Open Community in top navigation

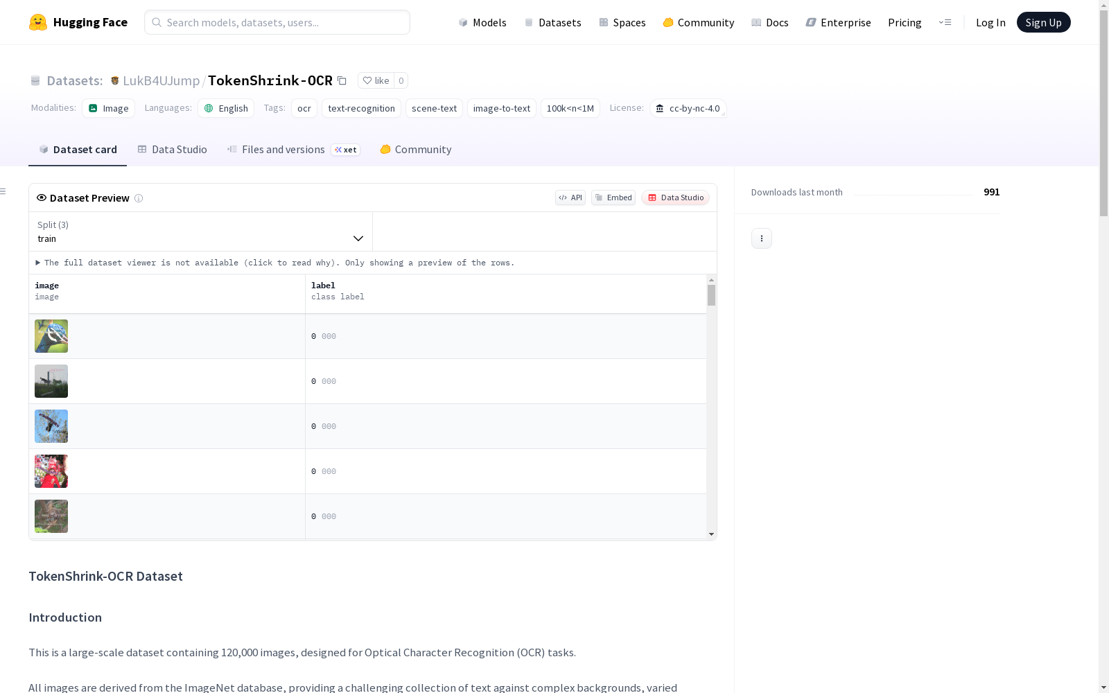pyautogui.click(x=699, y=22)
